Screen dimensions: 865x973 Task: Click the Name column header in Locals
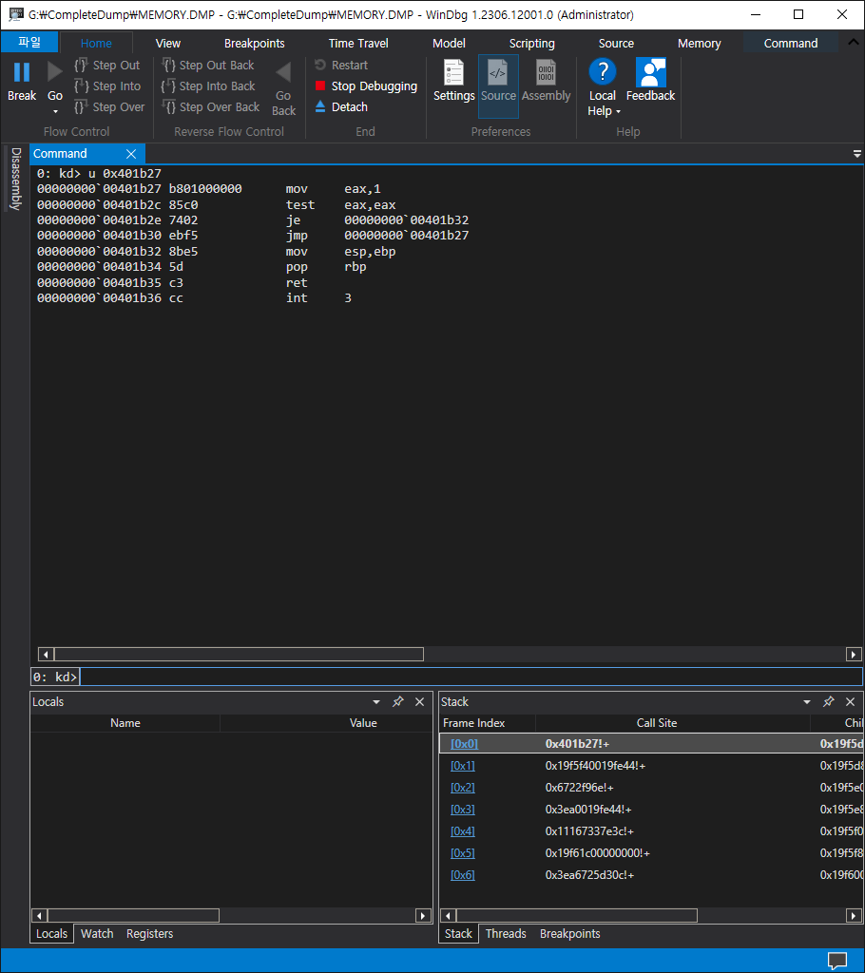click(x=125, y=723)
